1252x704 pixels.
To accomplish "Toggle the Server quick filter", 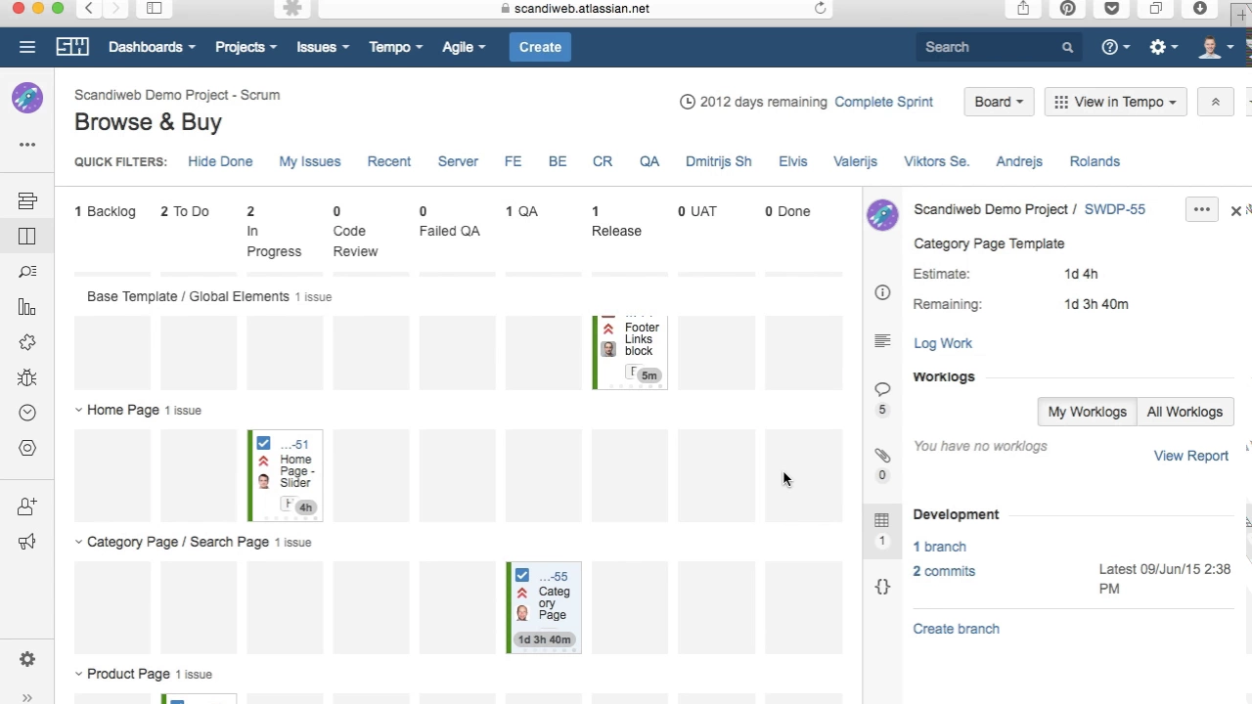I will tap(458, 161).
